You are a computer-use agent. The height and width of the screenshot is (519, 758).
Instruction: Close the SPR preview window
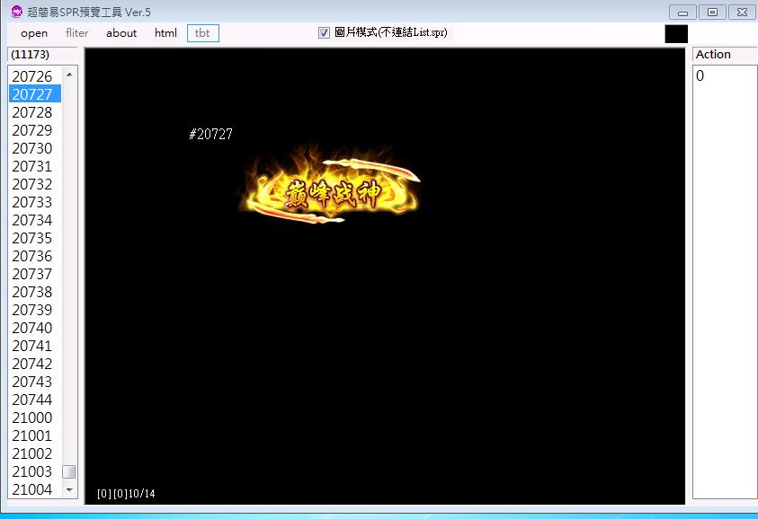742,12
